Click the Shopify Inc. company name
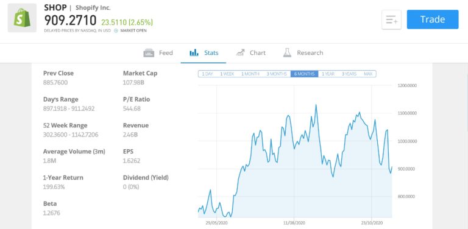This screenshot has height=229, width=468. [93, 8]
